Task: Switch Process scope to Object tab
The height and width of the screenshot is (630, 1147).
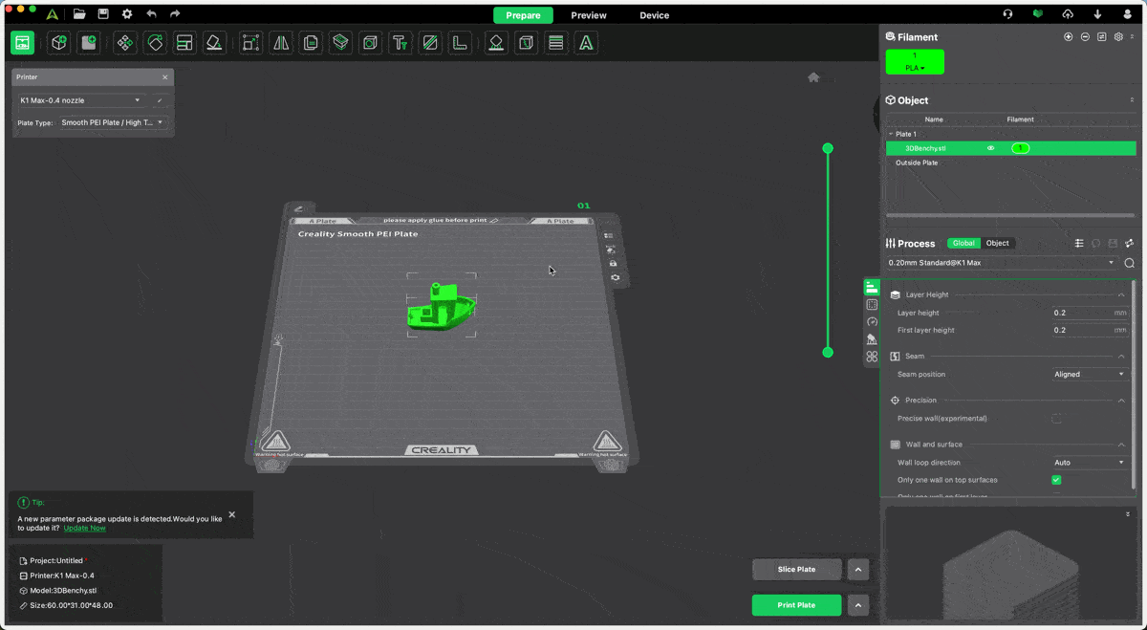Action: 997,243
